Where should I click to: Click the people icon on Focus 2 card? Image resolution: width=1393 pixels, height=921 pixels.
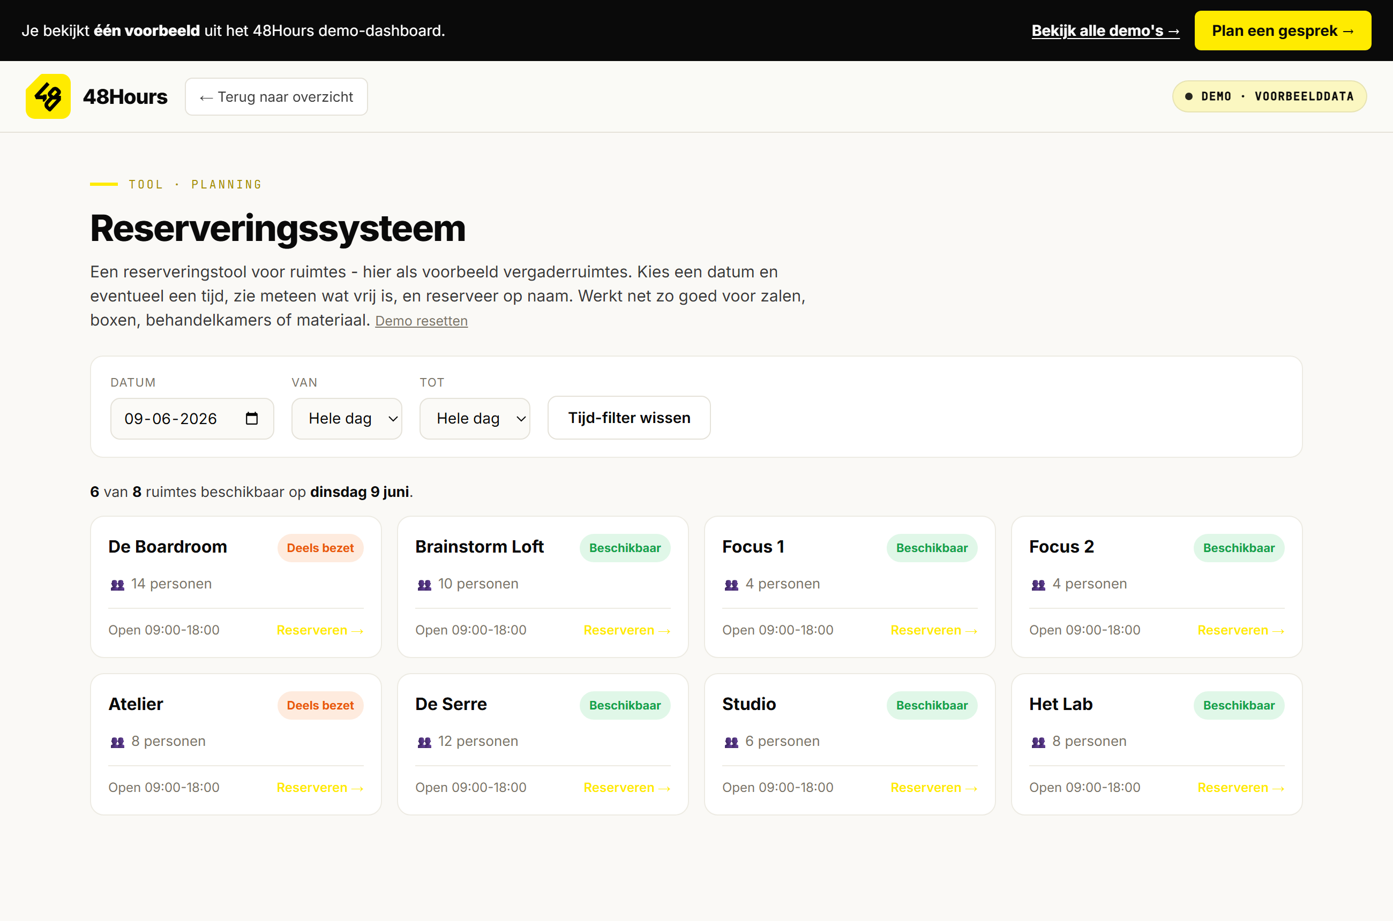coord(1038,584)
